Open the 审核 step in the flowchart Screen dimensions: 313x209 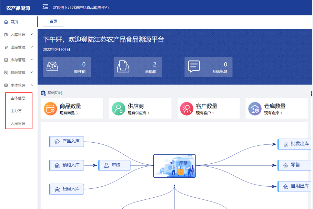(x=115, y=165)
